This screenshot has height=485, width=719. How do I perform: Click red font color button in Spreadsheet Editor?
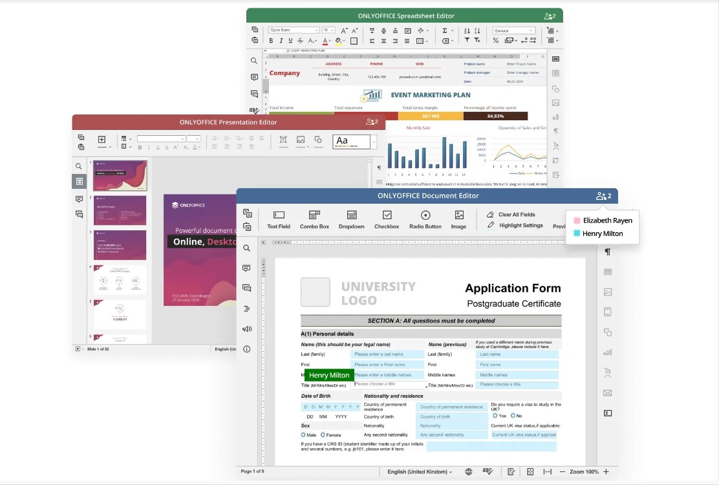(x=326, y=41)
